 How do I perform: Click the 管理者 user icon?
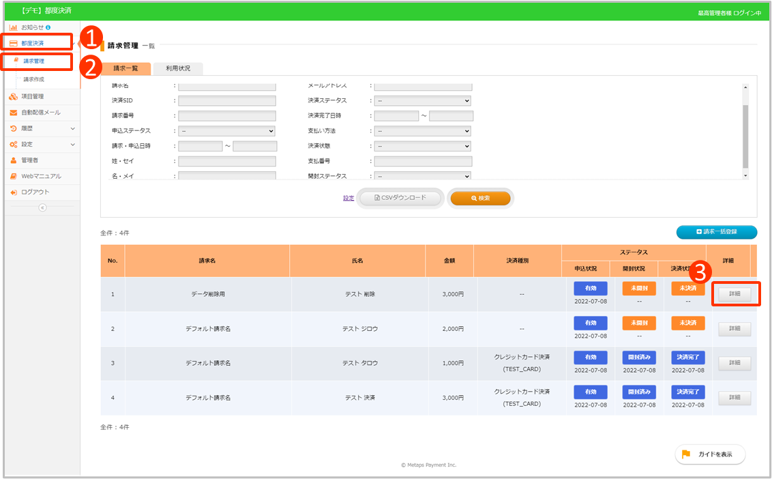[x=14, y=160]
